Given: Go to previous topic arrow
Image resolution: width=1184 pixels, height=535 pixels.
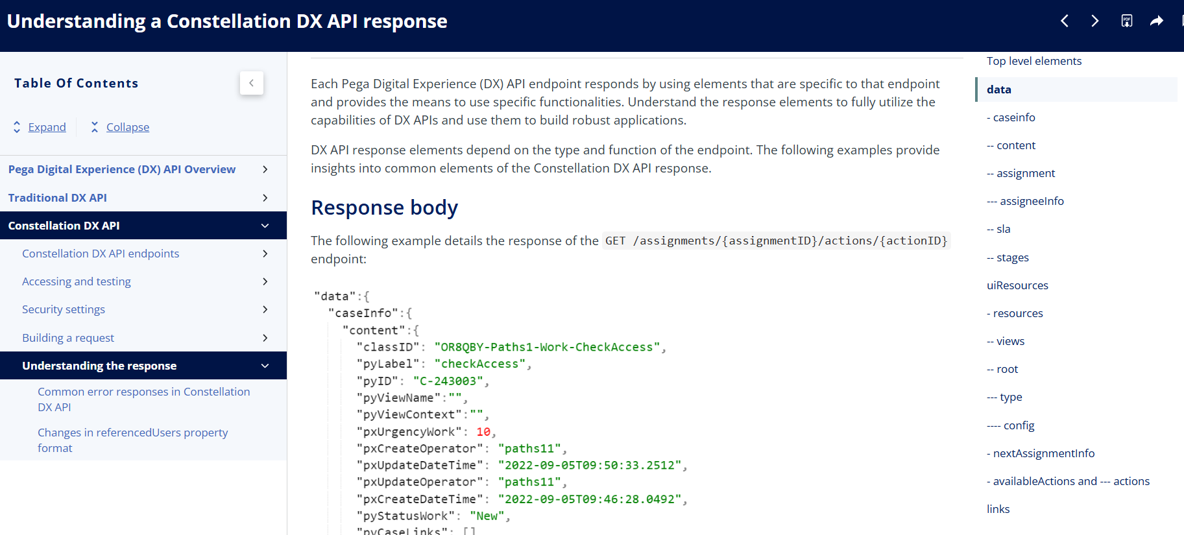Looking at the screenshot, I should pos(1065,21).
